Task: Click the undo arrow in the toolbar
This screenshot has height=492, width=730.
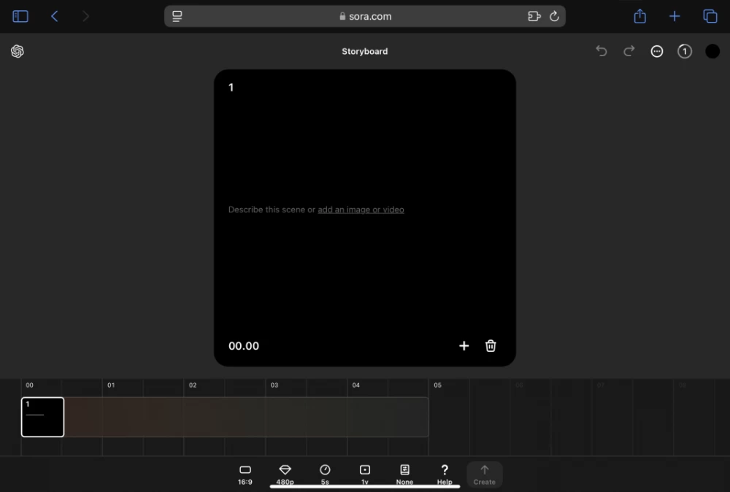Action: (601, 51)
